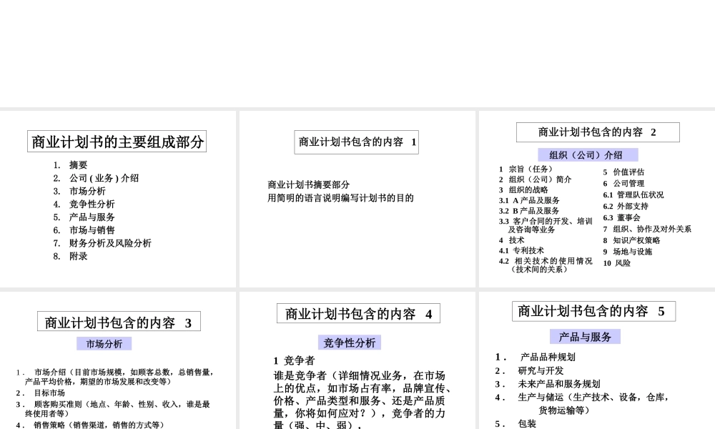The height and width of the screenshot is (429, 715).
Task: Select the 商业计划书包含的内容 1 slide
Action: click(356, 142)
